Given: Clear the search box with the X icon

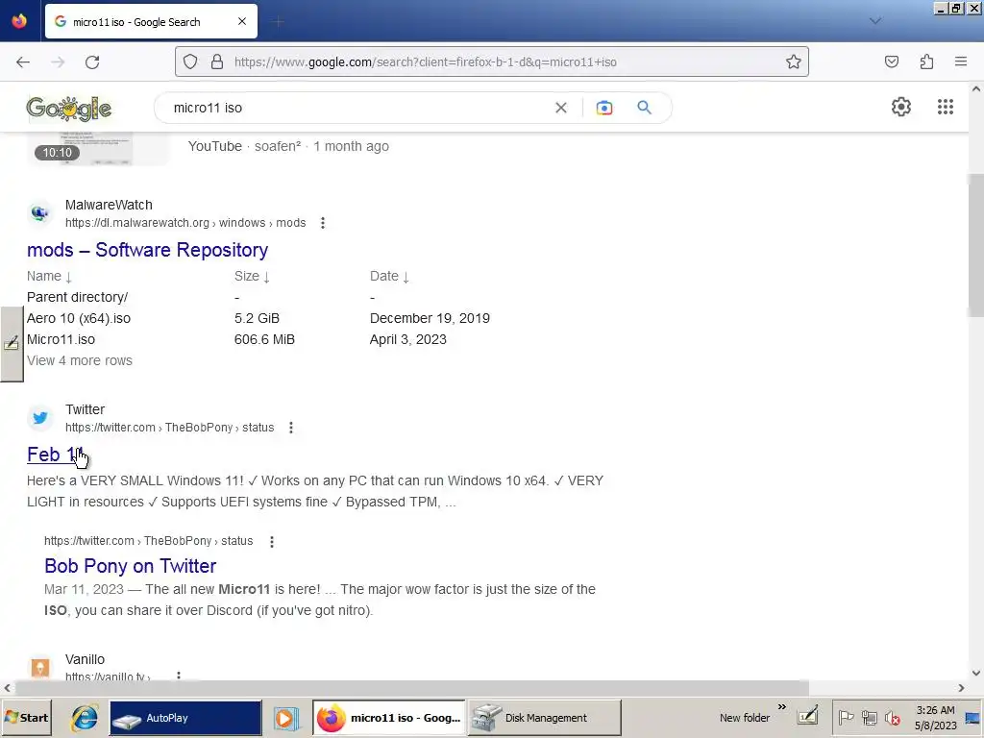Looking at the screenshot, I should (x=561, y=108).
